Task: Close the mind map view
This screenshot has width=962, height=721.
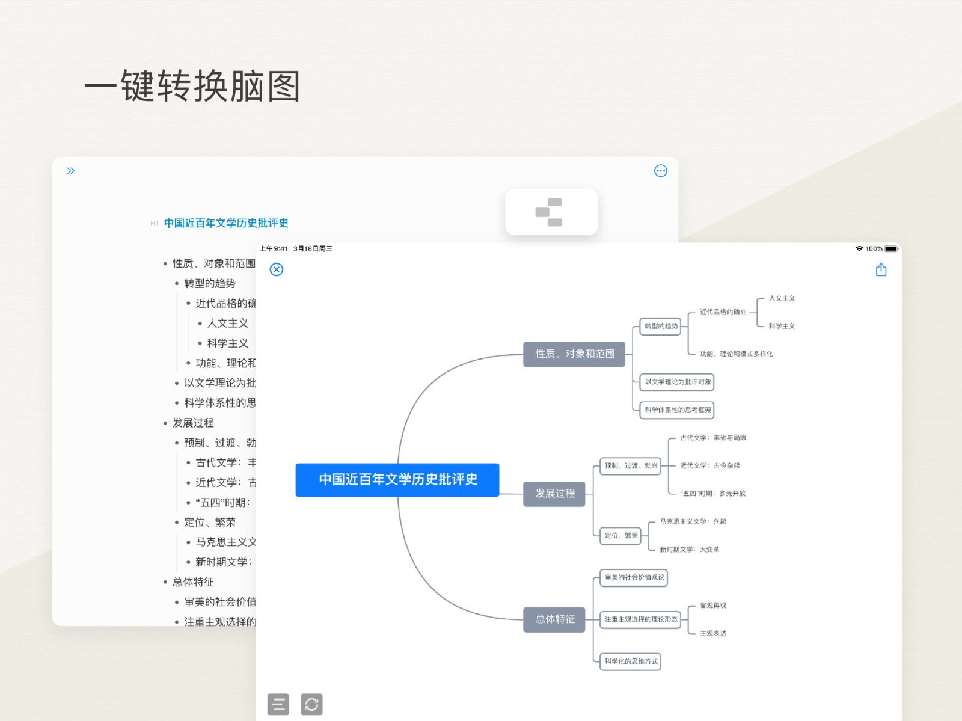Action: click(x=277, y=269)
